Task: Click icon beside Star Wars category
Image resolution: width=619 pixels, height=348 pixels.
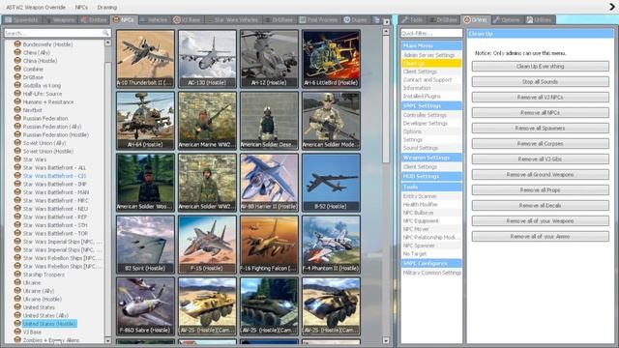Action: point(17,159)
